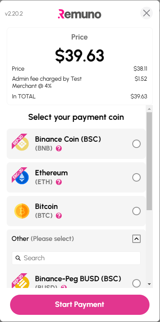Image resolution: width=160 pixels, height=322 pixels.
Task: Open help icon next to ETH
Action: pyautogui.click(x=59, y=182)
